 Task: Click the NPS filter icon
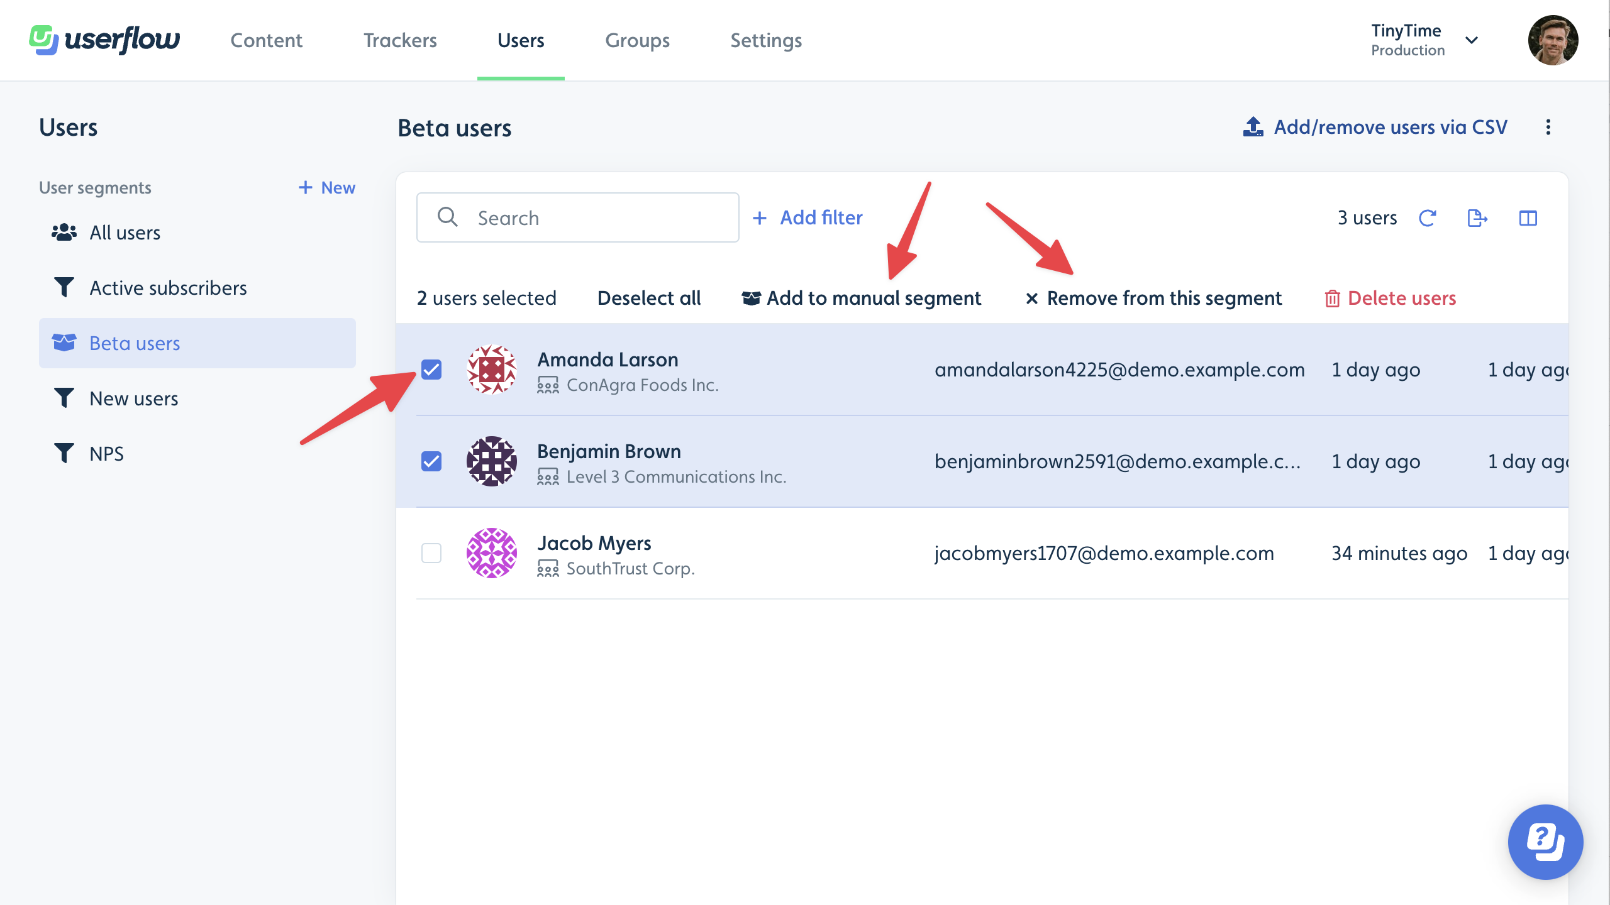tap(64, 453)
